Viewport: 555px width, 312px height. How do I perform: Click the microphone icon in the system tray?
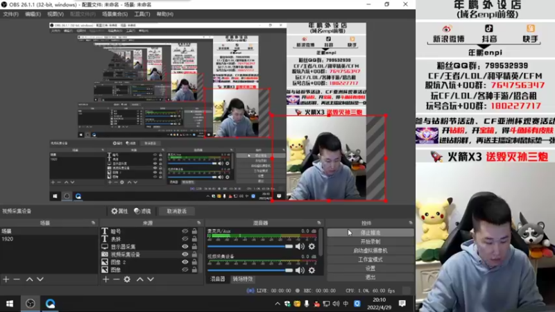coord(307,304)
